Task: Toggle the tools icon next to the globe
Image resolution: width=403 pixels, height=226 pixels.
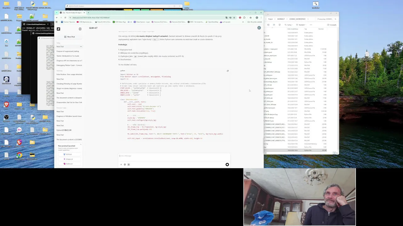Action: tap(128, 164)
